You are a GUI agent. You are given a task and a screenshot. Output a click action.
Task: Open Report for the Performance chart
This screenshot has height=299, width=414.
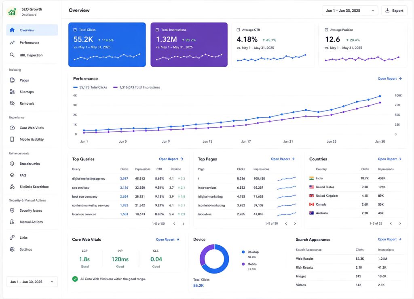(390, 79)
